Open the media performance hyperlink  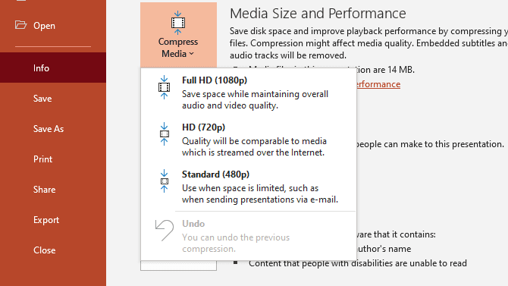click(378, 84)
